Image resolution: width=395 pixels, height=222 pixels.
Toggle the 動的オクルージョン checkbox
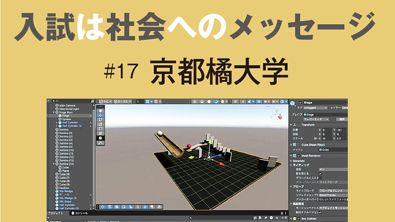(x=320, y=212)
